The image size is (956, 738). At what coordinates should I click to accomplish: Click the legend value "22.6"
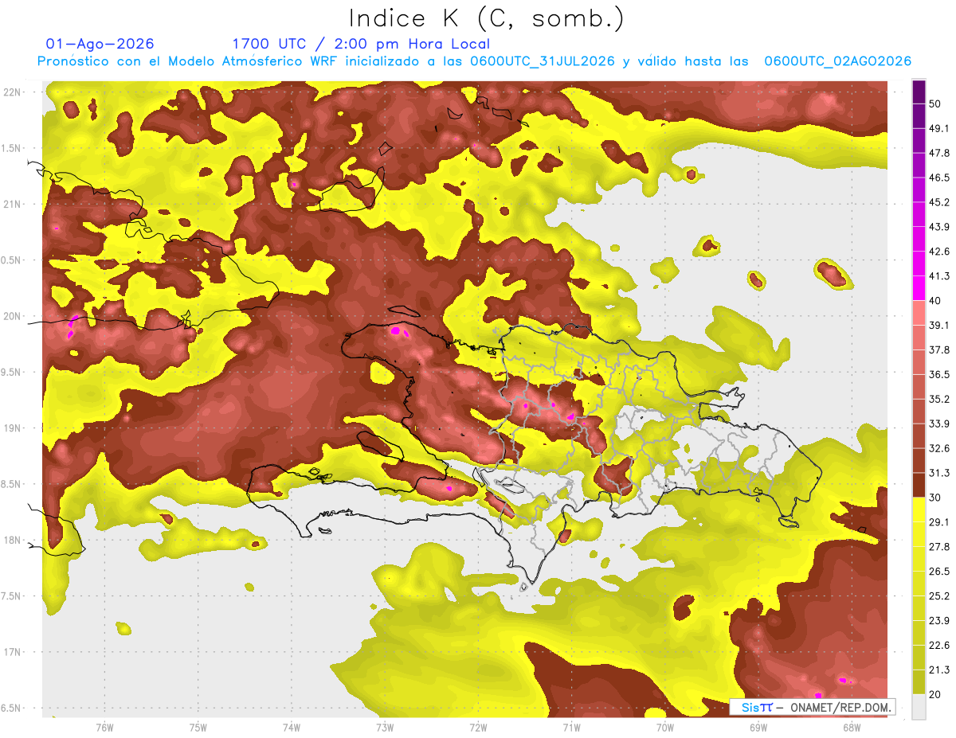[939, 645]
